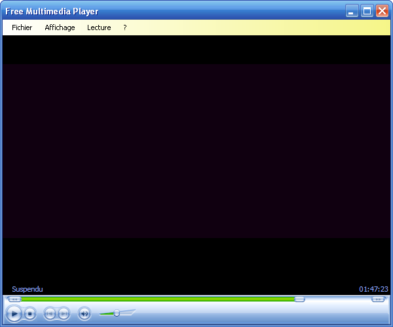Click the rewind button at seek bar start

[14, 300]
